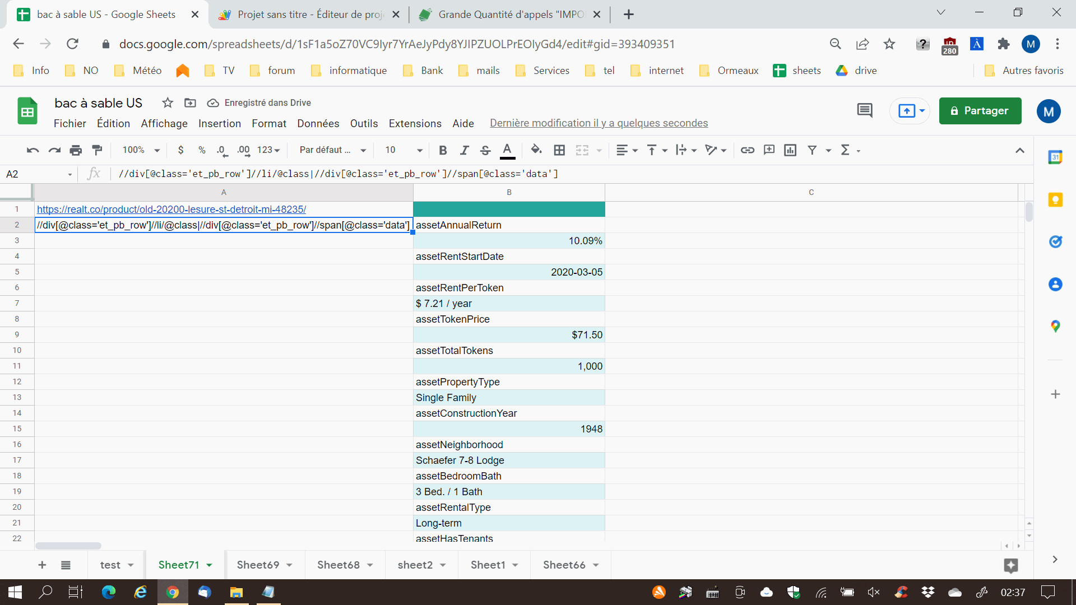
Task: Click the insert chart icon
Action: click(x=790, y=150)
